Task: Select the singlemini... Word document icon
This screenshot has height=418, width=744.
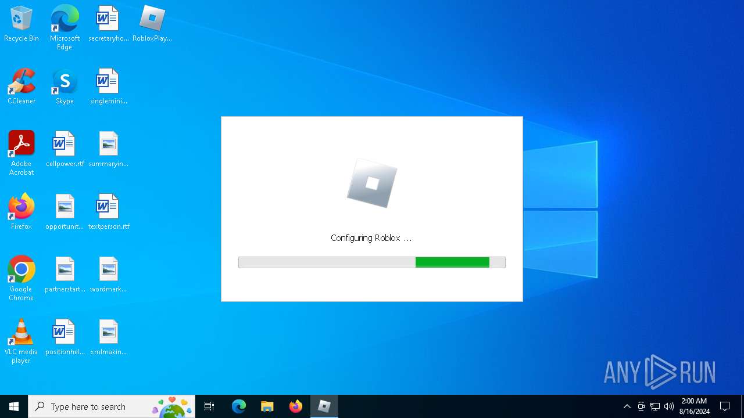Action: 108,87
